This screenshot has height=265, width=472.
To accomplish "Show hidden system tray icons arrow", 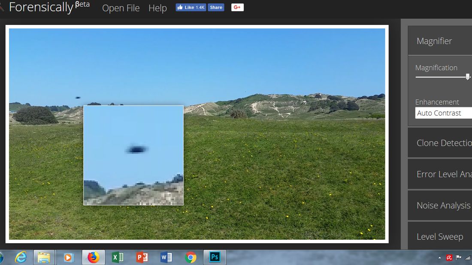I will [x=440, y=258].
